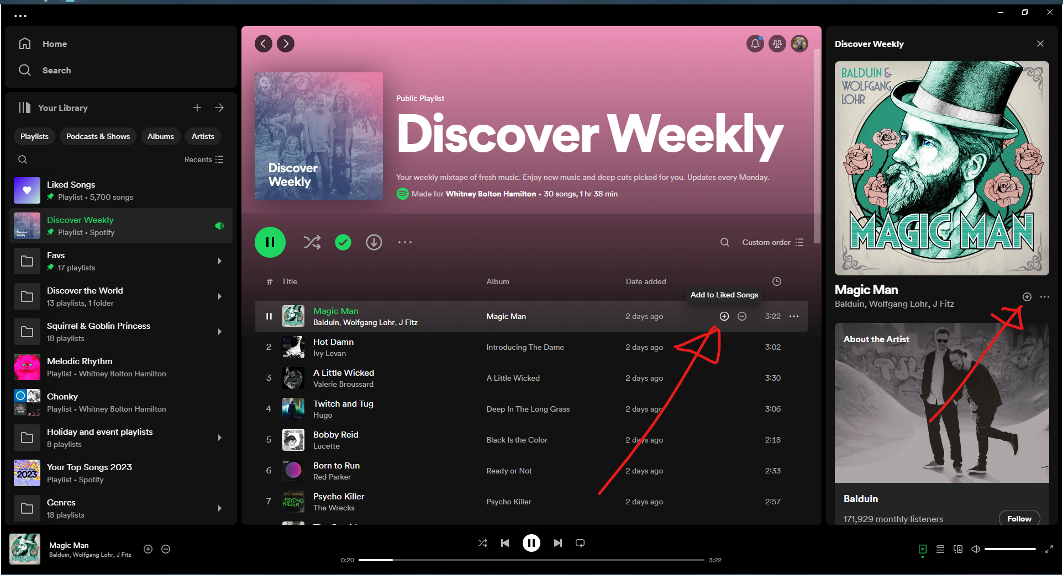
Task: Toggle Magic Man's green Liked Songs checkmark
Action: pyautogui.click(x=343, y=242)
